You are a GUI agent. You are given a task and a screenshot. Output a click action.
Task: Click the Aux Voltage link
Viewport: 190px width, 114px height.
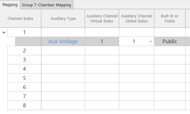tap(63, 42)
